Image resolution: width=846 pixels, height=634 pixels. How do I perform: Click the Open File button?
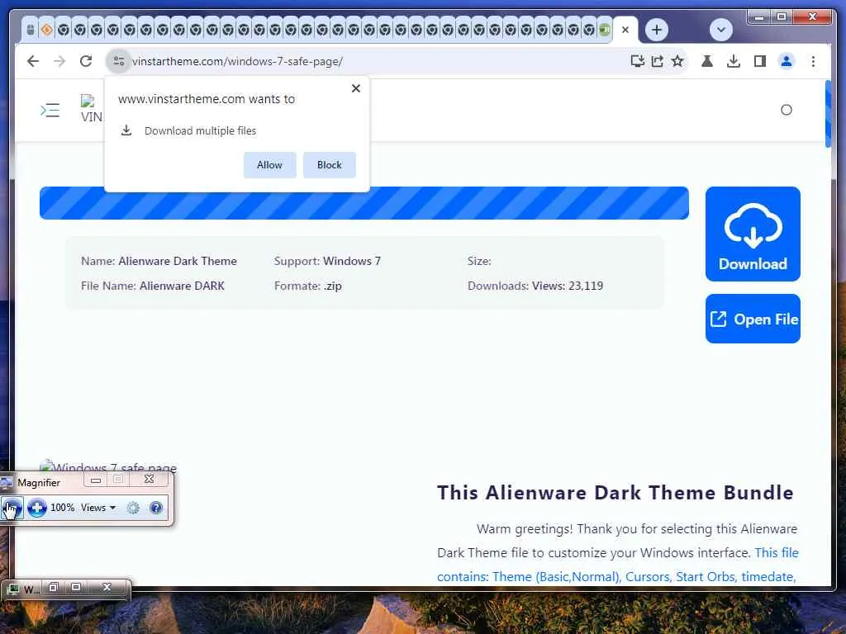tap(753, 319)
